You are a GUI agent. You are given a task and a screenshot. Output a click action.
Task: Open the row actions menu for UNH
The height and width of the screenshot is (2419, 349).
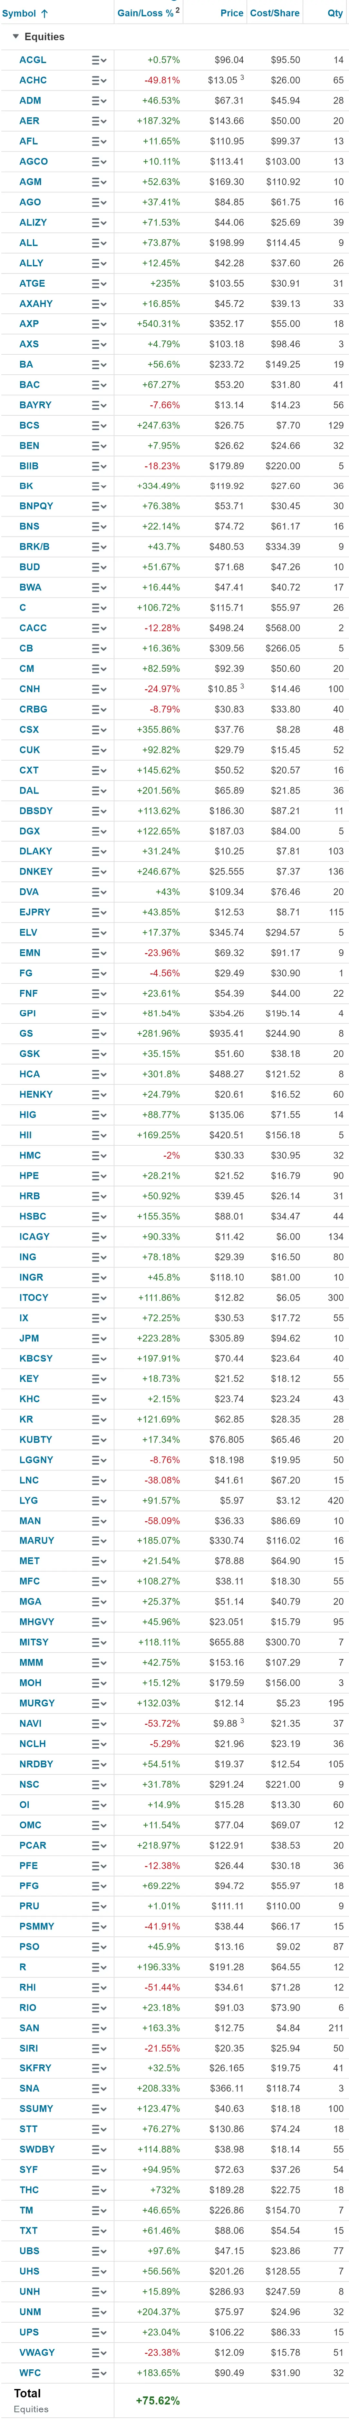point(99,2291)
